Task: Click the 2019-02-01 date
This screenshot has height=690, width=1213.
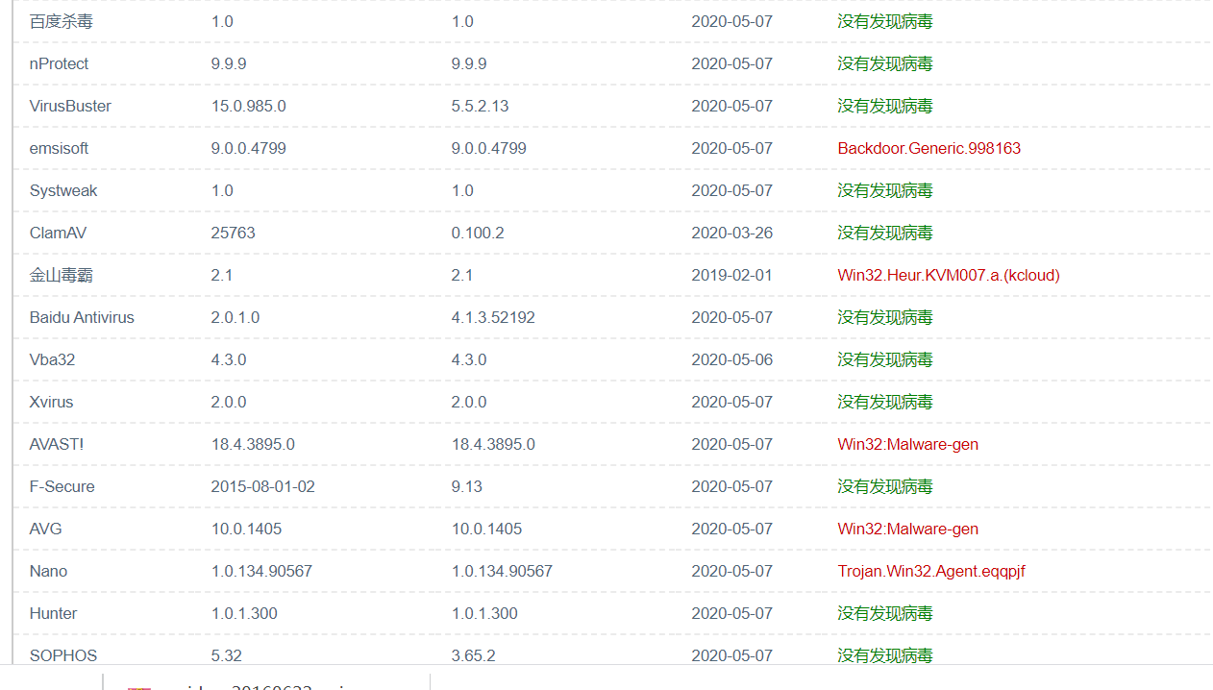Action: [732, 275]
